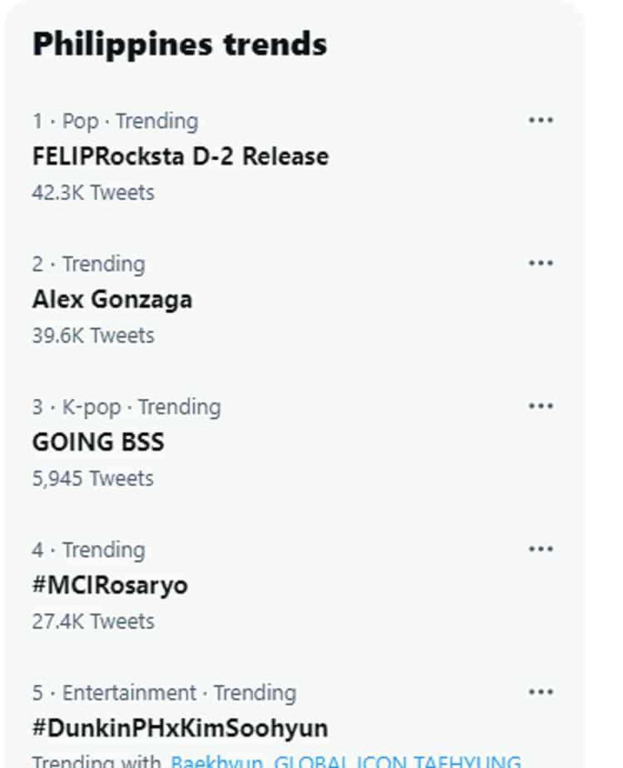Click the Baekhyun related trend link

coord(216,761)
